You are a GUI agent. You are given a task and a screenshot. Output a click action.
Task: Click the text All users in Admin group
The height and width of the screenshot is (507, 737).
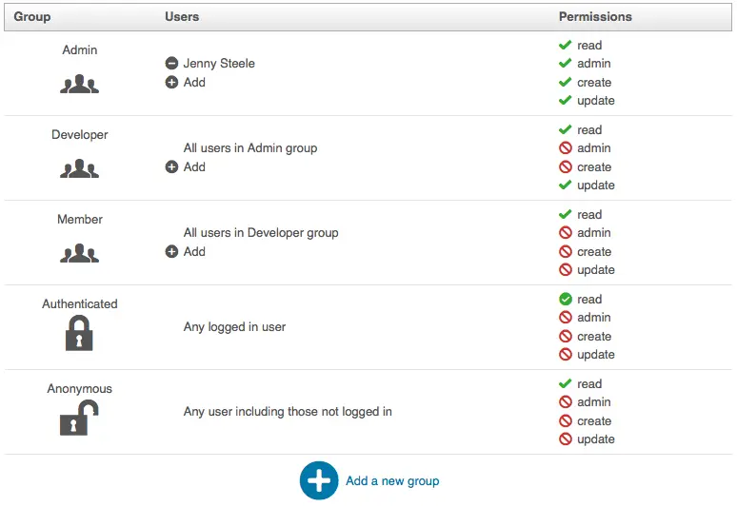point(250,148)
